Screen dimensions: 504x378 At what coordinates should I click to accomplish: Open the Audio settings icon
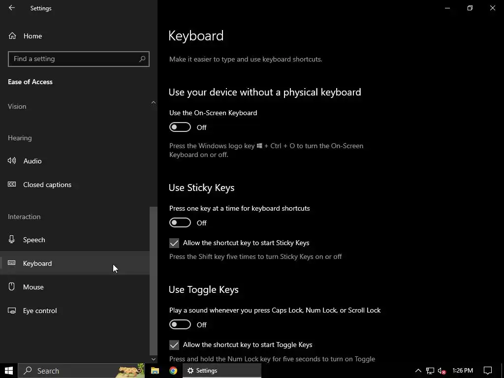12,161
